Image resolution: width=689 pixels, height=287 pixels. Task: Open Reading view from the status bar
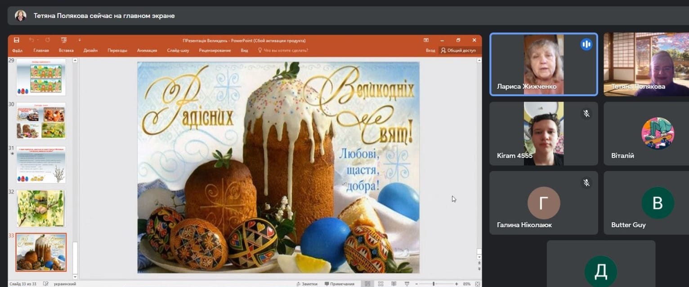click(394, 284)
